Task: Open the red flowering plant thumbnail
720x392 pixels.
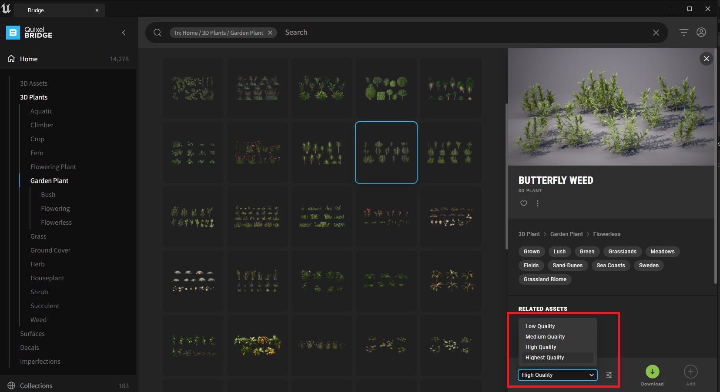Action: (258, 153)
